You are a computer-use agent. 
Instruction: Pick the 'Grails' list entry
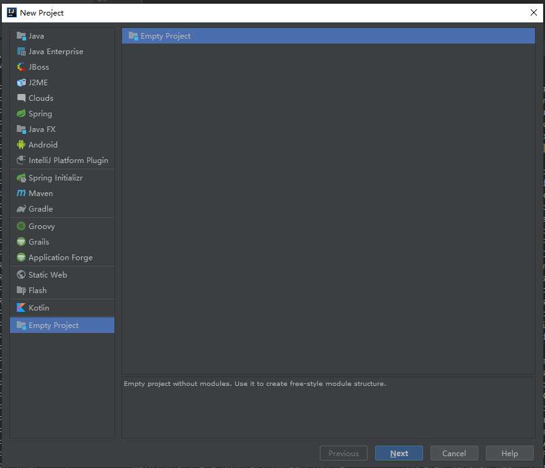coord(39,241)
